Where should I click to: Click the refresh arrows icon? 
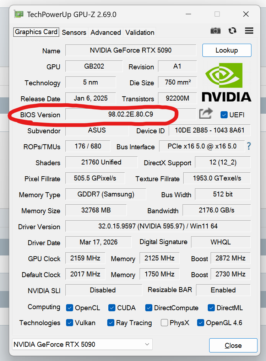pyautogui.click(x=233, y=31)
